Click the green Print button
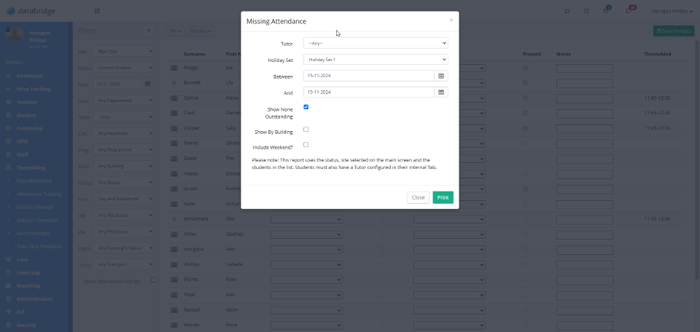Screen dimensions: 700x332 click(x=443, y=197)
